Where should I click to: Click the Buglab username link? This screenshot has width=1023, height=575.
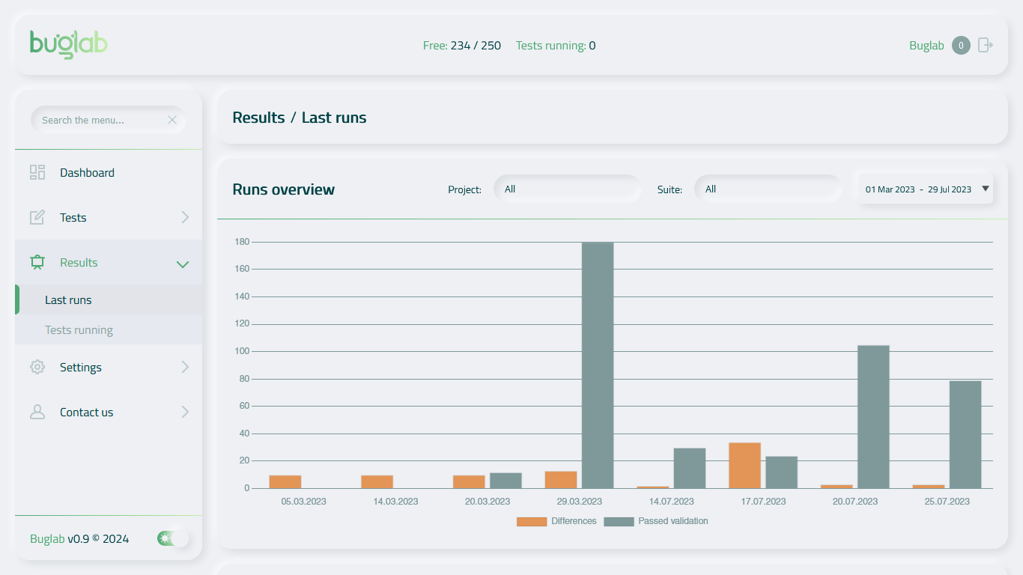(926, 46)
